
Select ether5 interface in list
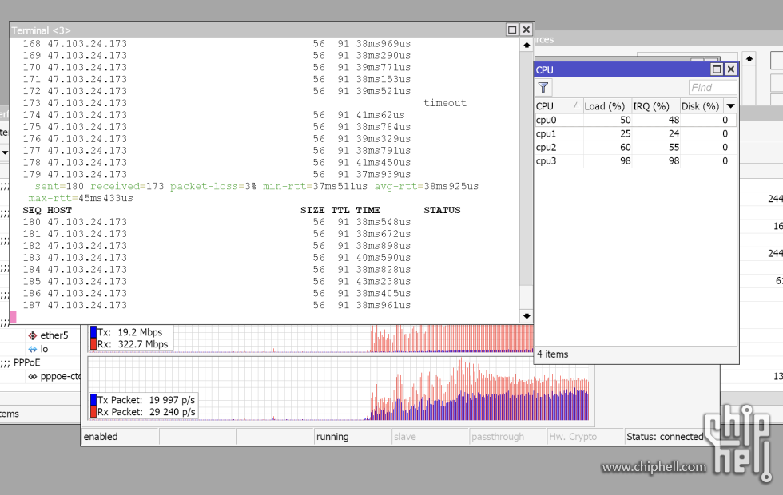pyautogui.click(x=54, y=335)
